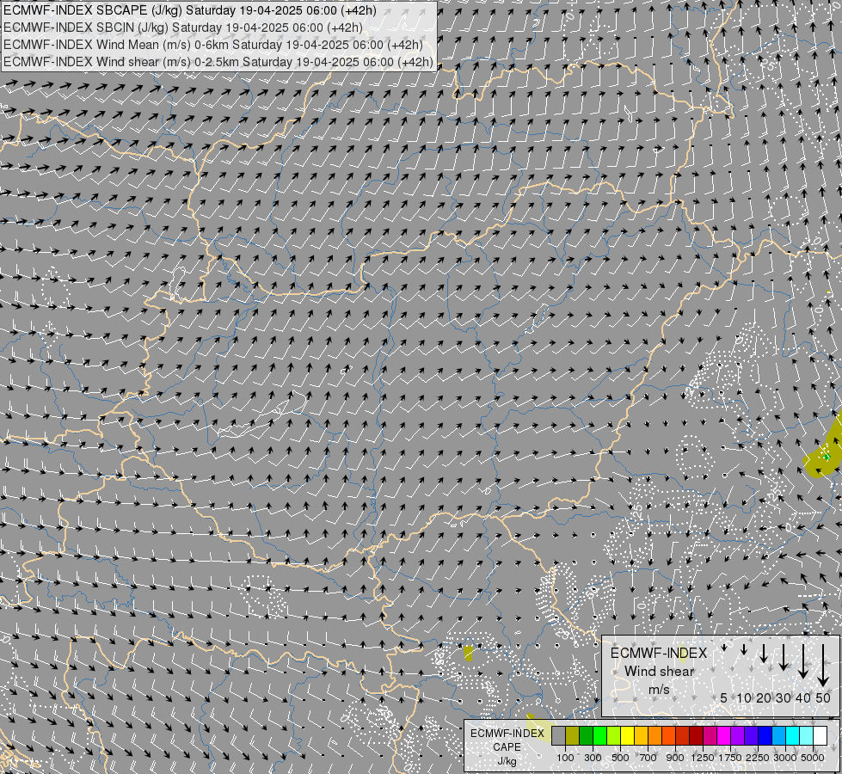Click the '20' wind shear scale number
This screenshot has height=774, width=842.
point(764,697)
